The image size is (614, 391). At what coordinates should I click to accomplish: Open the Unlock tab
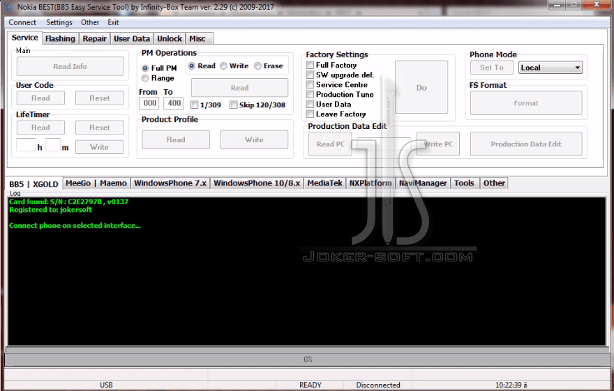tap(170, 39)
